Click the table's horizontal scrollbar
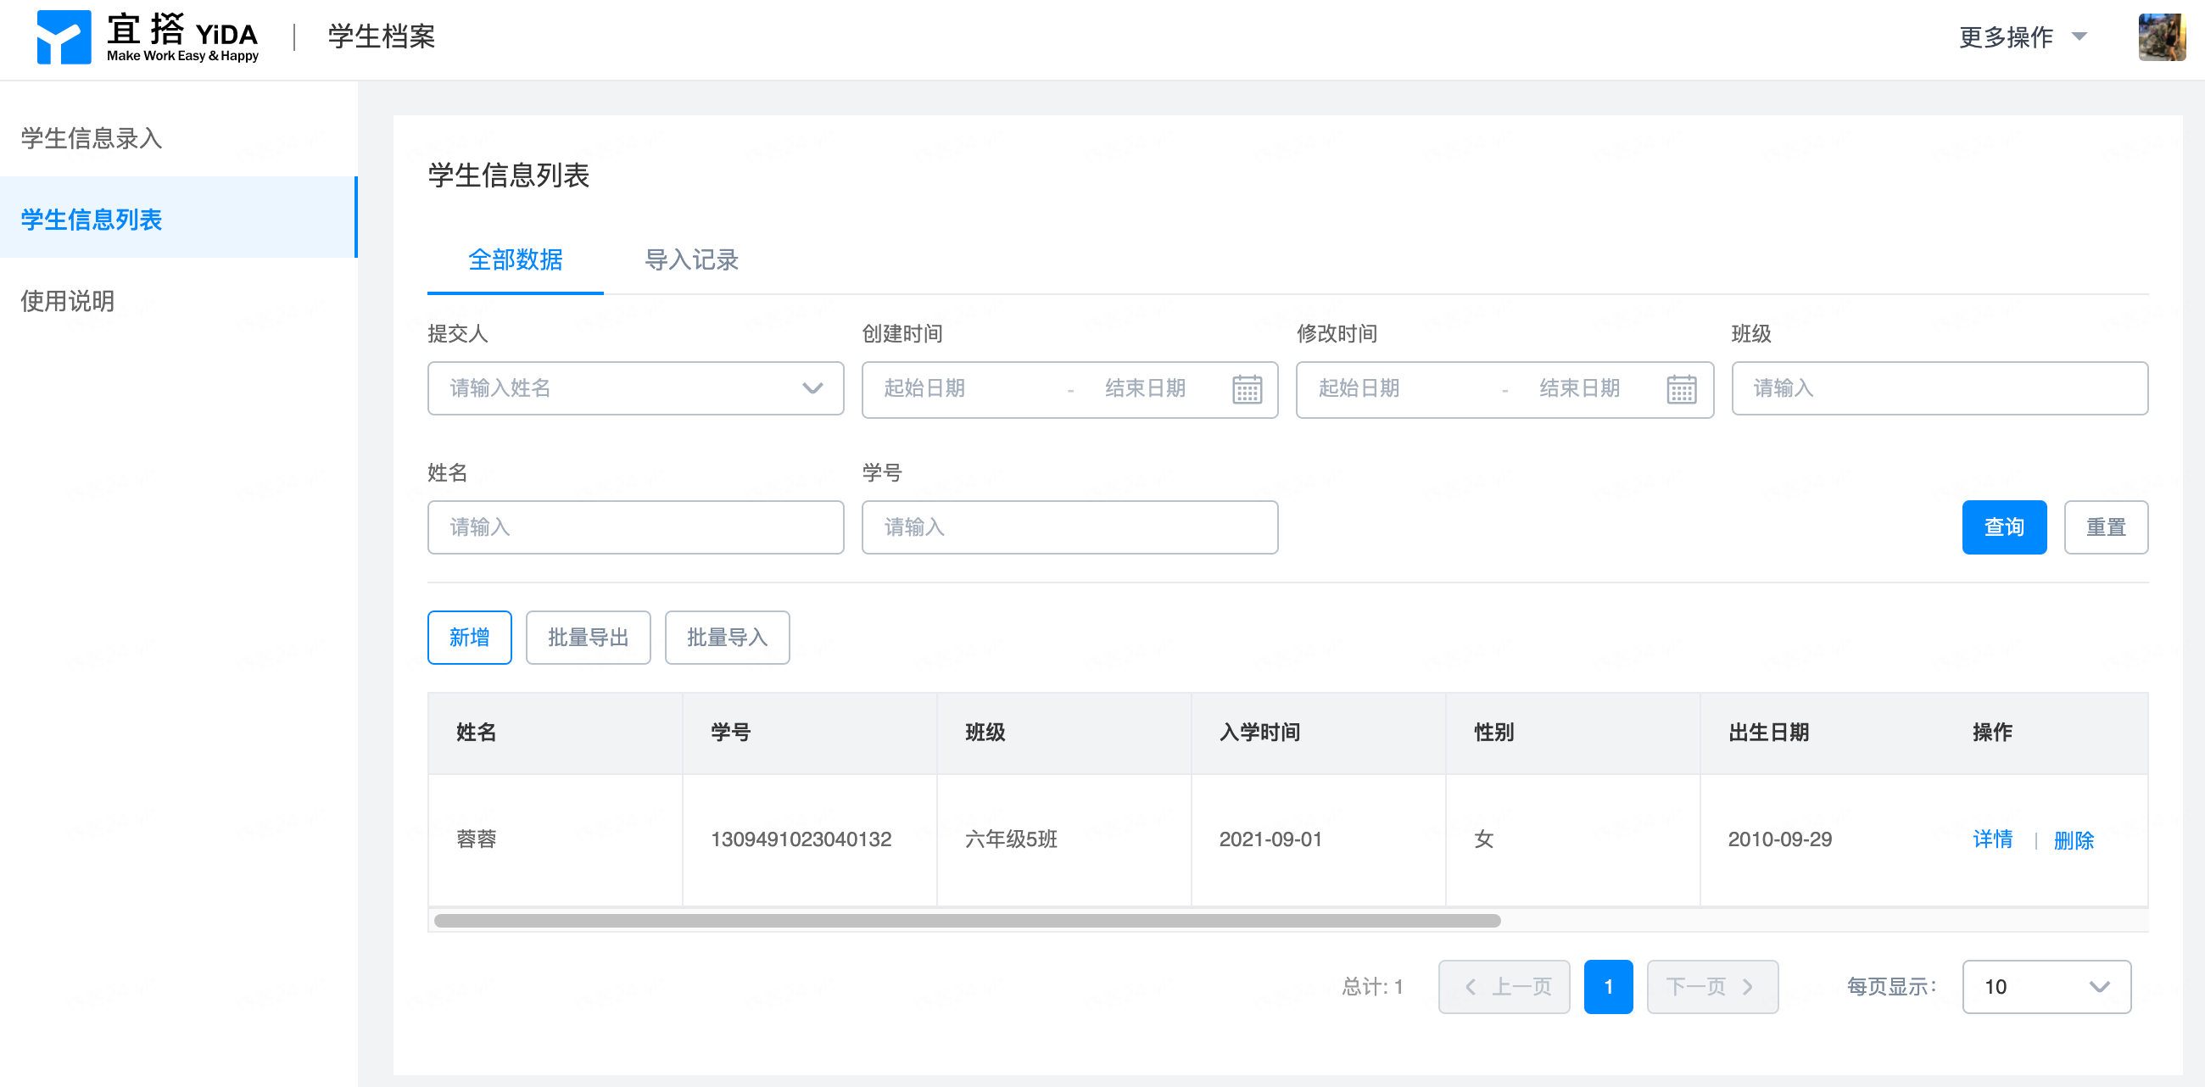Screen dimensions: 2205x1087 point(968,921)
